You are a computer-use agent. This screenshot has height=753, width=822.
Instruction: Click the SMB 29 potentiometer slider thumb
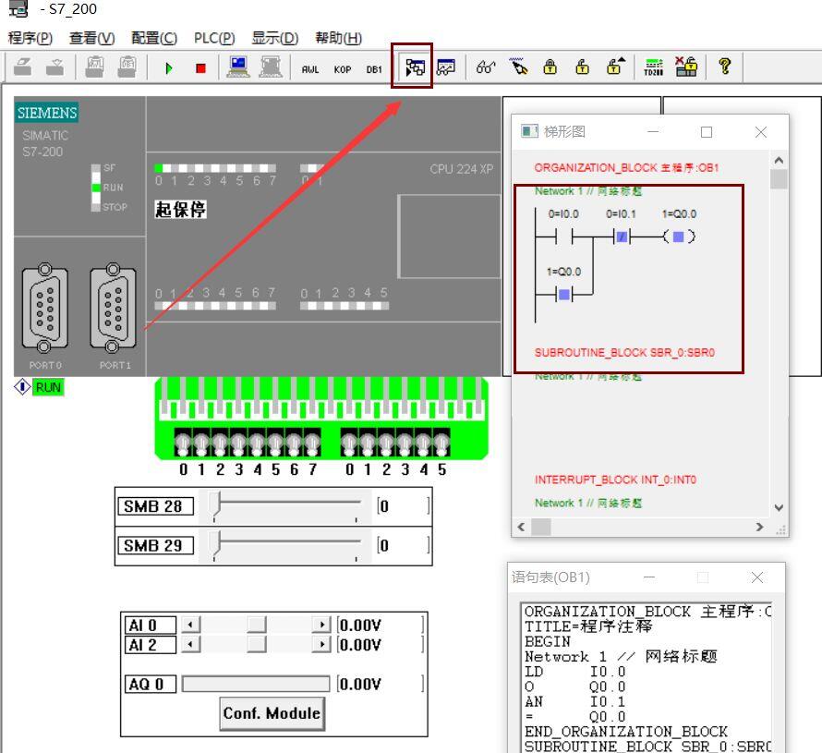[x=215, y=543]
